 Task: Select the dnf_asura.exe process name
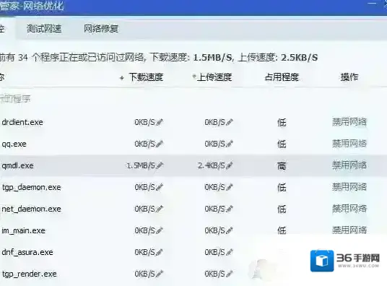tap(27, 252)
